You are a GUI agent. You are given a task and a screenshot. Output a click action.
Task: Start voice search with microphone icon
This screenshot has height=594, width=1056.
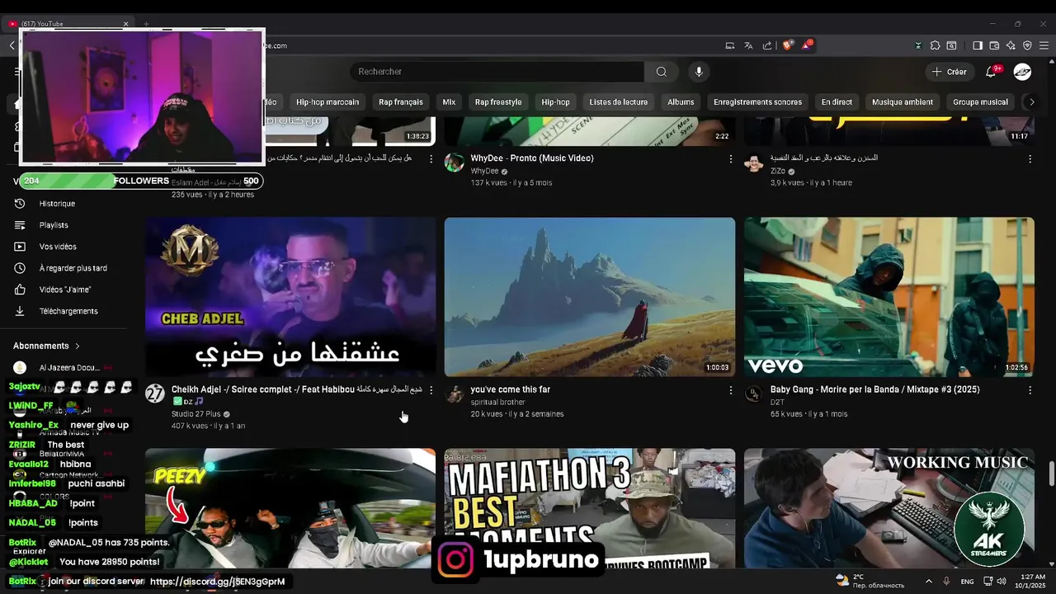(x=699, y=72)
